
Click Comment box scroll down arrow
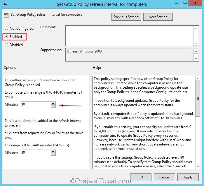pyautogui.click(x=196, y=43)
